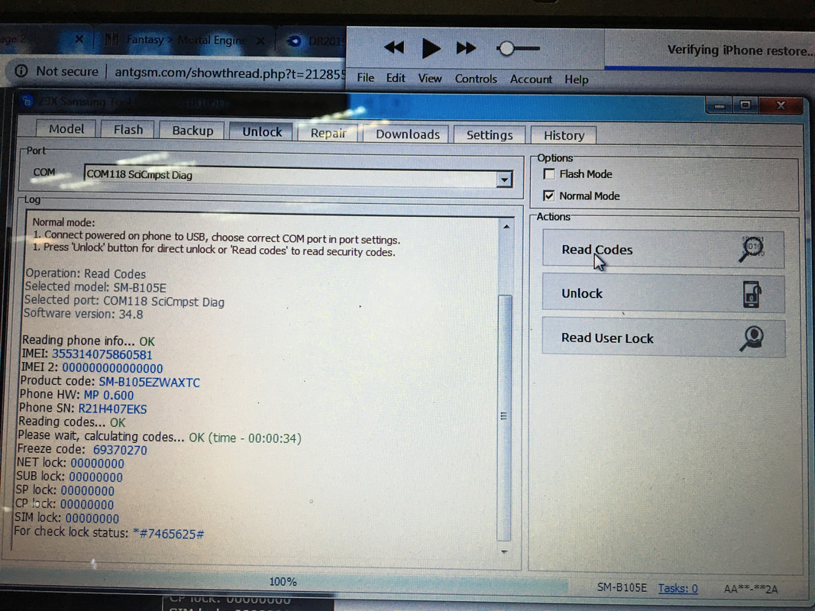Image resolution: width=815 pixels, height=611 pixels.
Task: Open the Backup tab
Action: [192, 131]
